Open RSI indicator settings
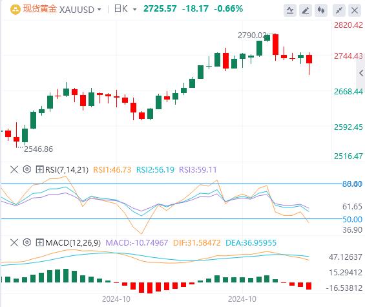365x307 pixels. (27, 169)
